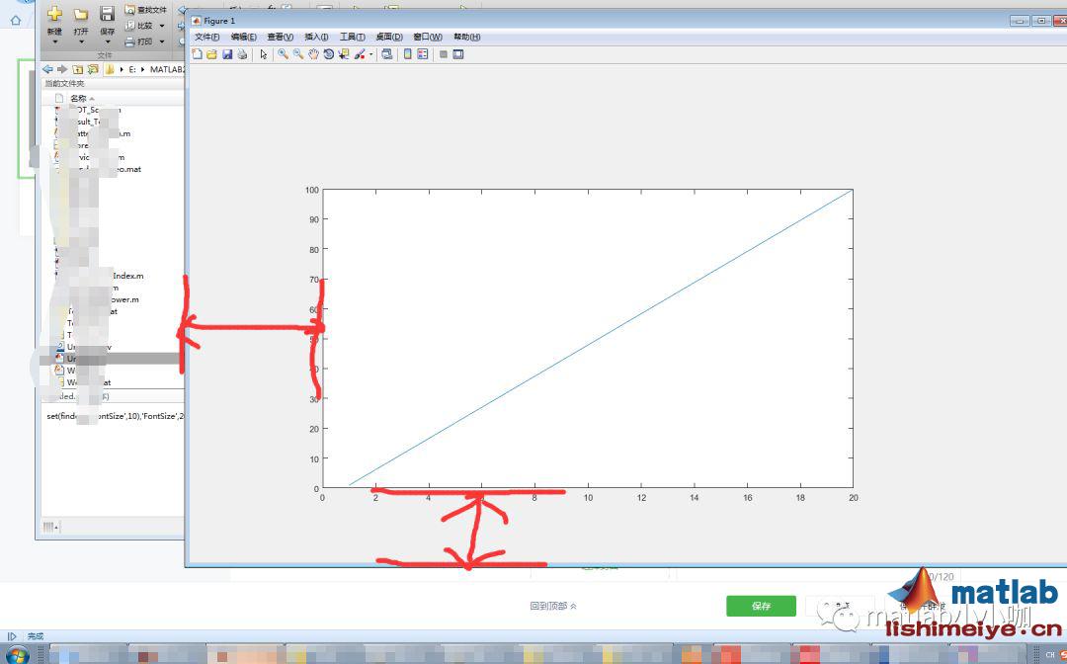The width and height of the screenshot is (1067, 664).
Task: Activate the Zoom In magnifier tool
Action: (x=283, y=54)
